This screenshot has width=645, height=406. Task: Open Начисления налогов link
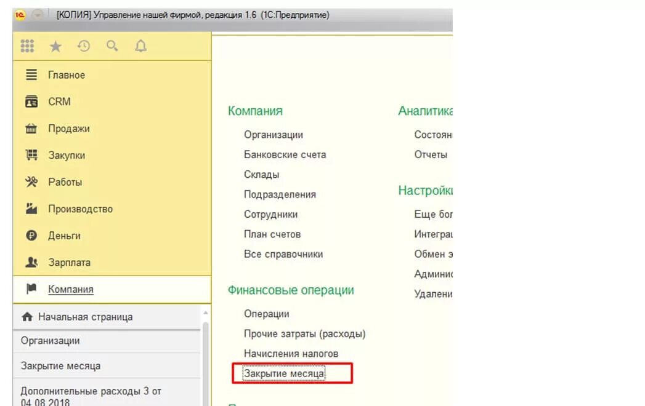(x=291, y=354)
